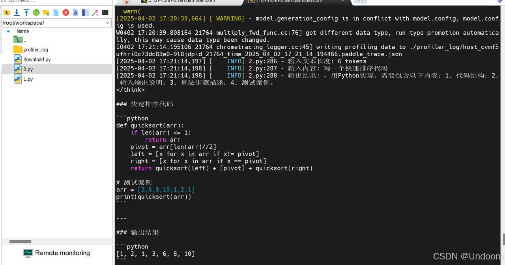Click the 'left = [x for x in arr' line

click(x=195, y=154)
